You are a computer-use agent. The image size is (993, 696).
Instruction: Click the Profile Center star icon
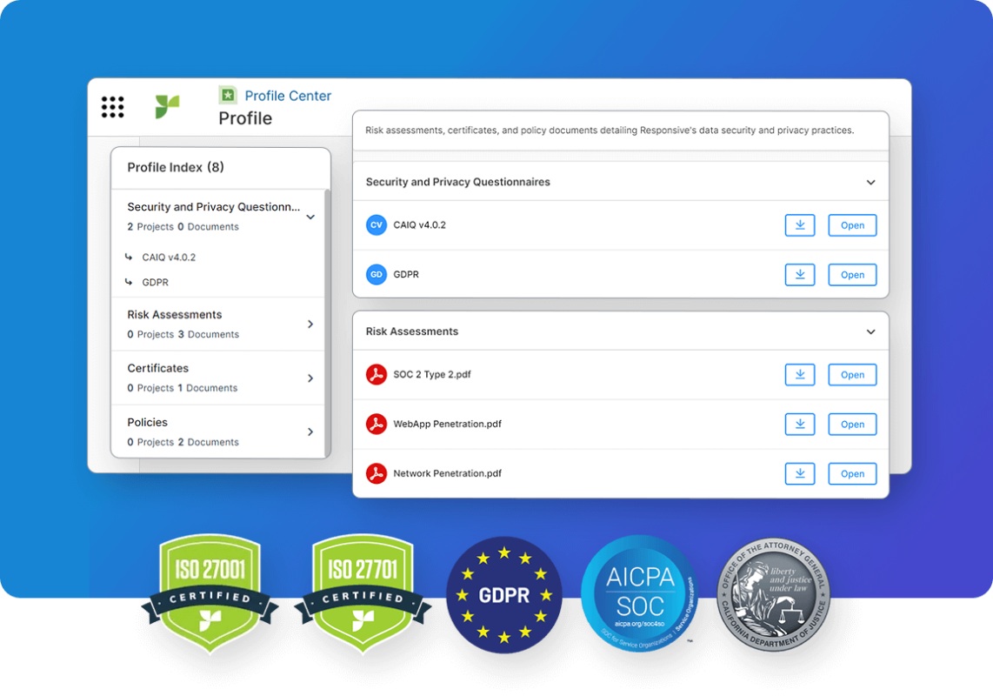coord(227,95)
